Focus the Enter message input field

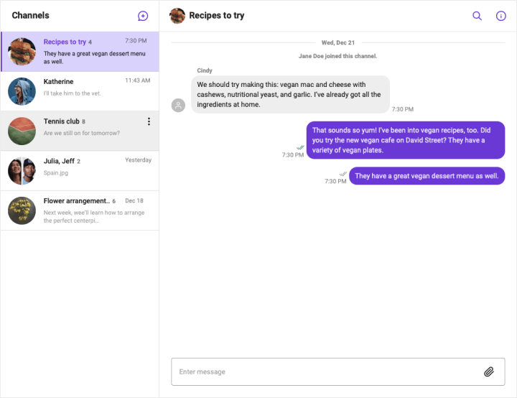(x=338, y=371)
